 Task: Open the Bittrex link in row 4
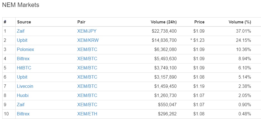coord(23,59)
